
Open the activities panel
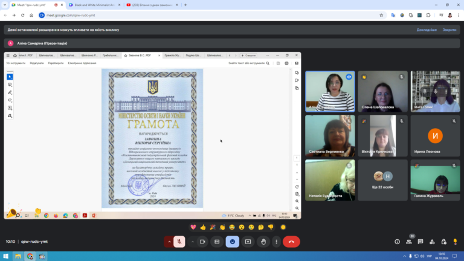(x=432, y=242)
